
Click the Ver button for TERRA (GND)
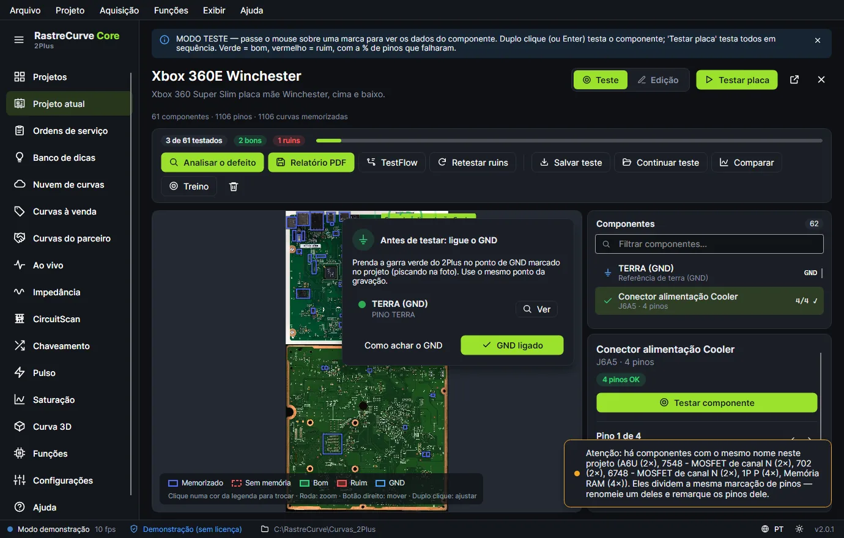point(536,309)
